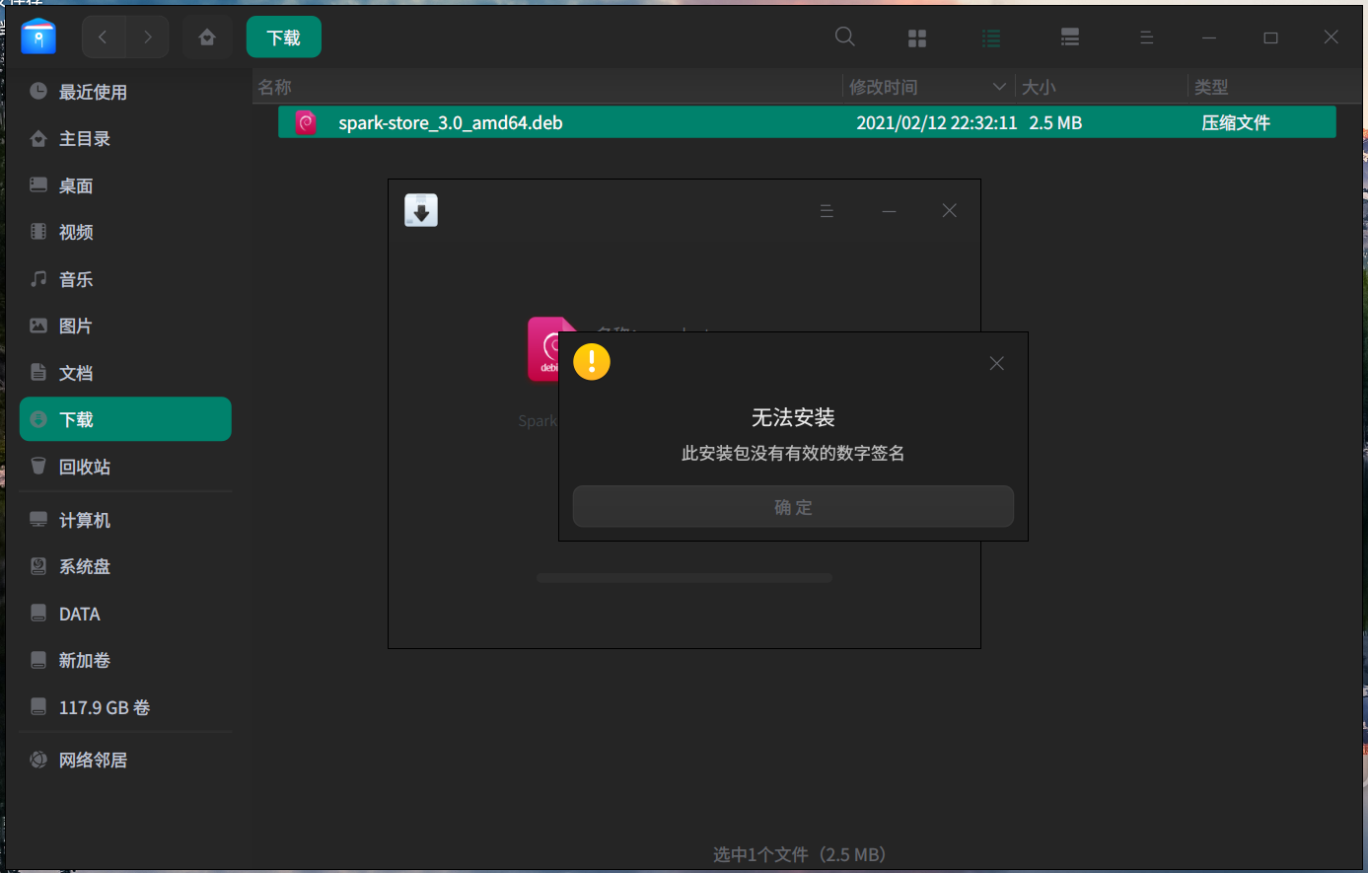Click the 2.5 MB size cell
The image size is (1368, 873).
coord(1055,123)
